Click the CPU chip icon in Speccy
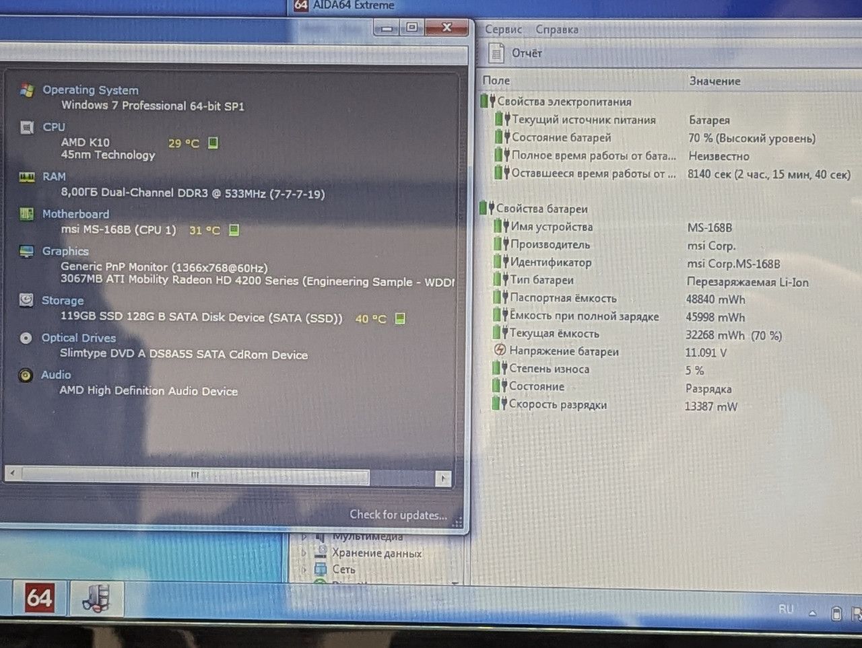 [x=27, y=127]
